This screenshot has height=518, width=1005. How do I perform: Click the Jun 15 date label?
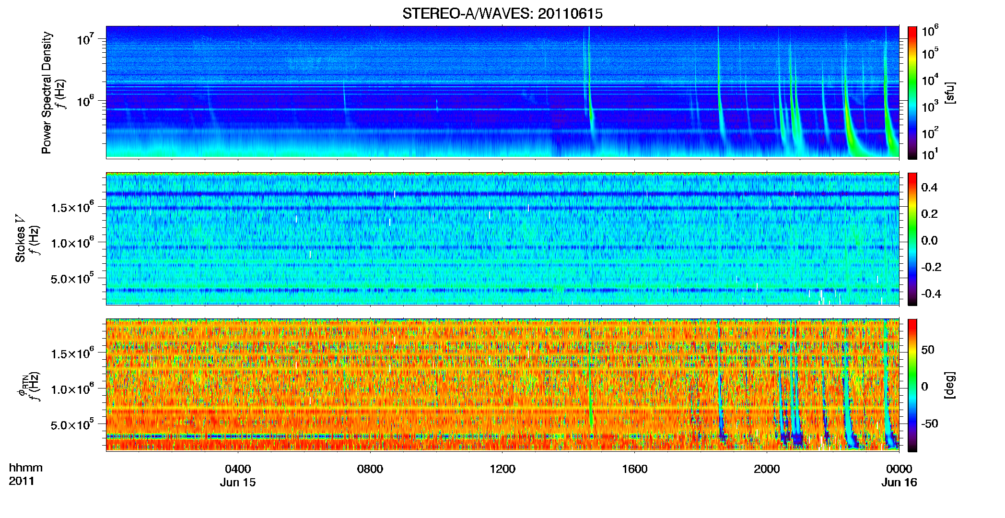pos(238,483)
